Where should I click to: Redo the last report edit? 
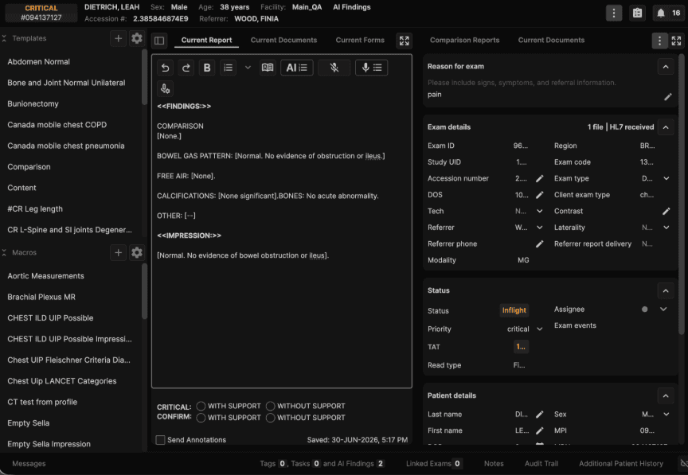click(x=186, y=68)
